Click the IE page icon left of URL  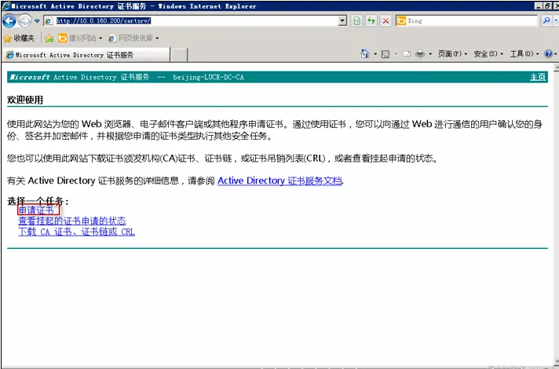click(49, 21)
